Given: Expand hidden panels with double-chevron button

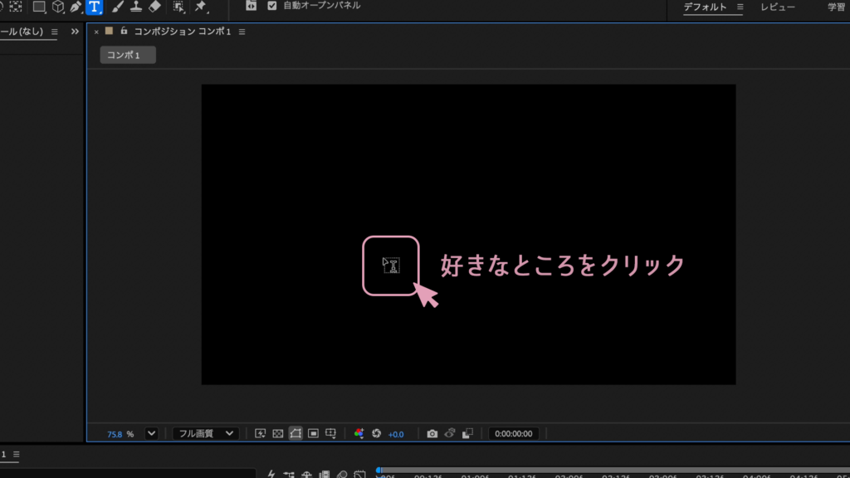Looking at the screenshot, I should tap(75, 32).
